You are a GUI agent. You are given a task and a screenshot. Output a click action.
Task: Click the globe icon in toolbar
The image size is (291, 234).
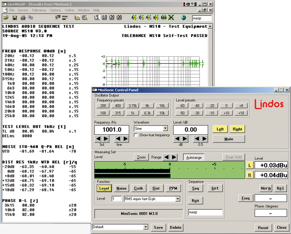pyautogui.click(x=184, y=18)
